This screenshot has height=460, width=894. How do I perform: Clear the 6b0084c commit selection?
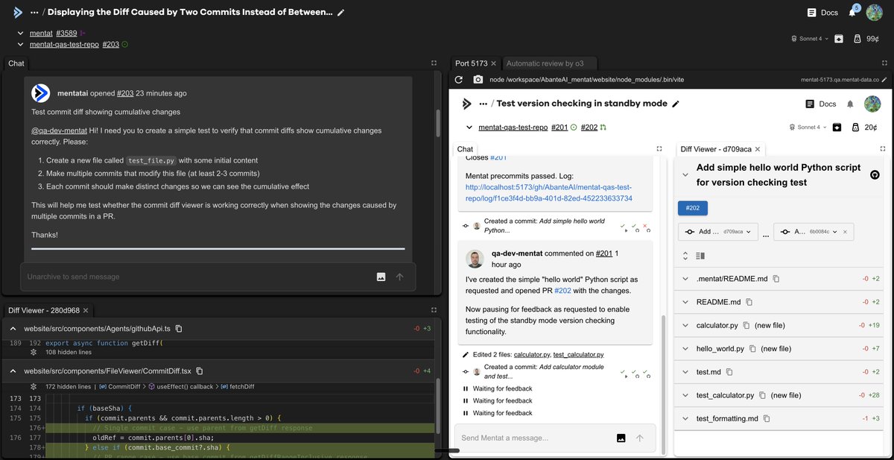pyautogui.click(x=844, y=232)
